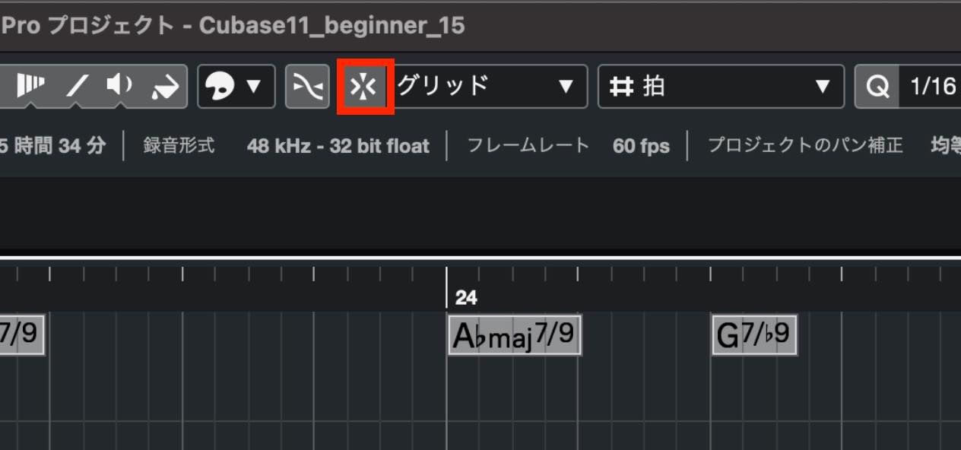Click the 60 fps frame rate value
This screenshot has height=450, width=961.
click(641, 145)
